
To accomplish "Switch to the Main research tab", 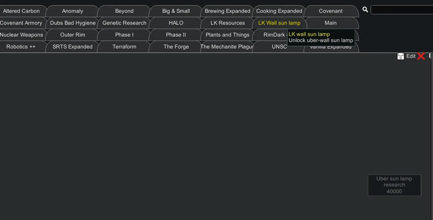I will click(331, 23).
